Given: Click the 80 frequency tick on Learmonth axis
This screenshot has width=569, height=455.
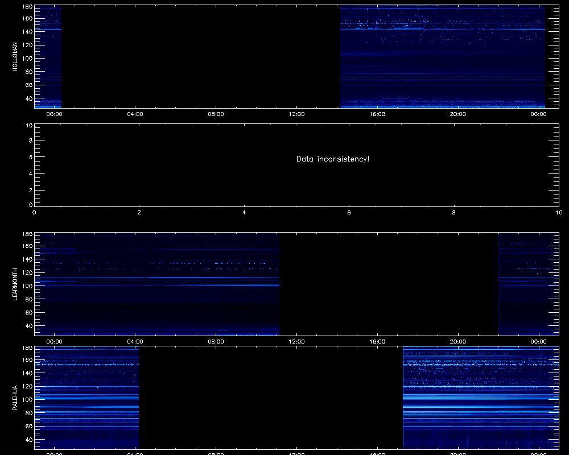Looking at the screenshot, I should pyautogui.click(x=29, y=299).
